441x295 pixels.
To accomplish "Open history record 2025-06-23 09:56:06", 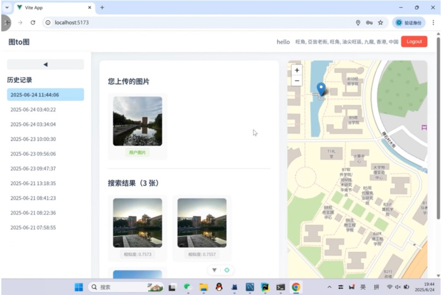I will point(45,154).
